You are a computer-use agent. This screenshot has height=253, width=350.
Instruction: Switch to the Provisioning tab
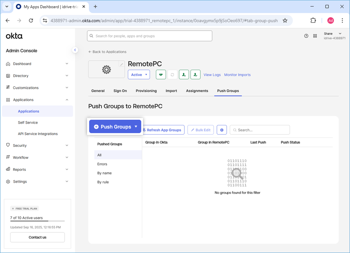[146, 91]
